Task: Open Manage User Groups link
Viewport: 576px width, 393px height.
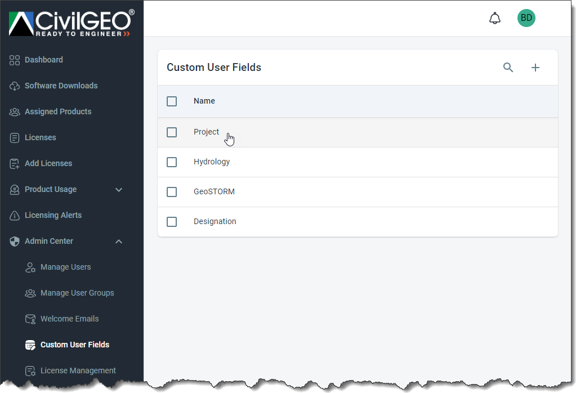Action: (x=77, y=293)
